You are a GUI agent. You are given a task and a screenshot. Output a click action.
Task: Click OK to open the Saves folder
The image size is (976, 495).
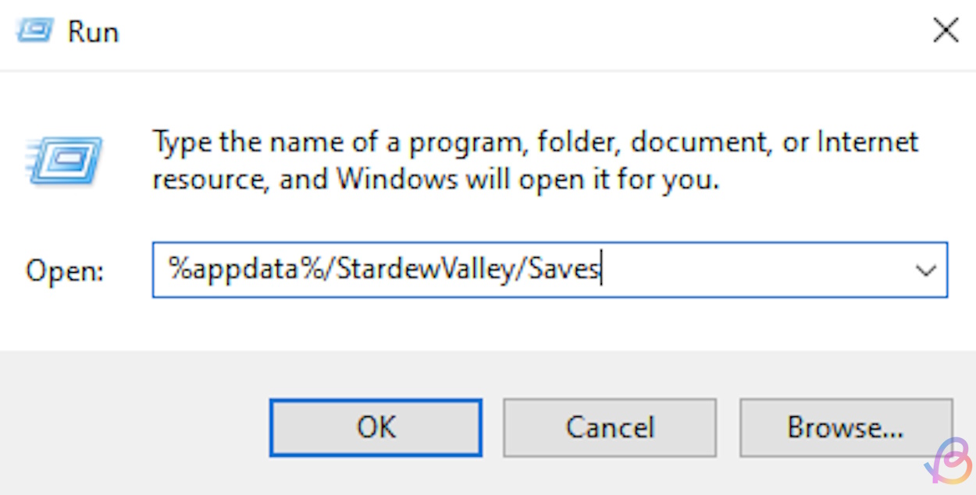pos(376,427)
